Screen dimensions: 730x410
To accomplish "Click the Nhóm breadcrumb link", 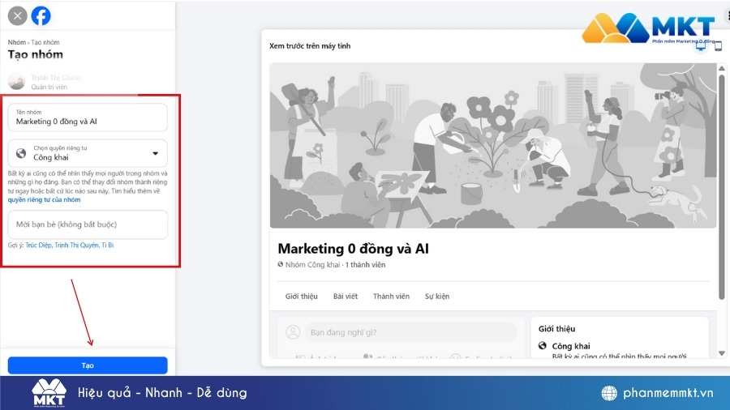I will pyautogui.click(x=16, y=42).
